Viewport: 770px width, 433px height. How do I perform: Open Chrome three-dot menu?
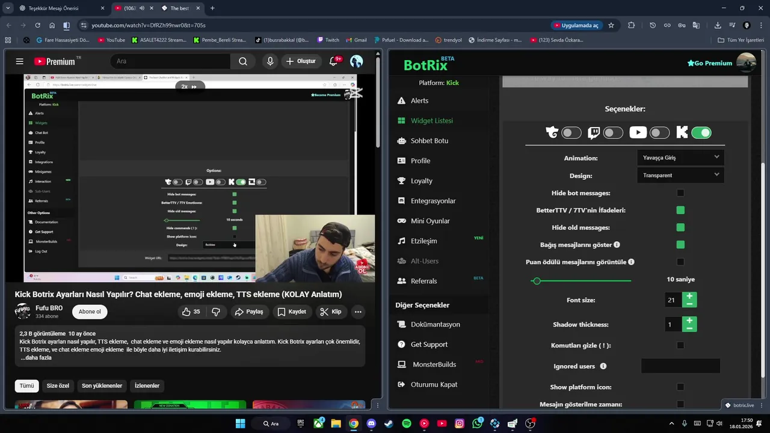pyautogui.click(x=762, y=25)
